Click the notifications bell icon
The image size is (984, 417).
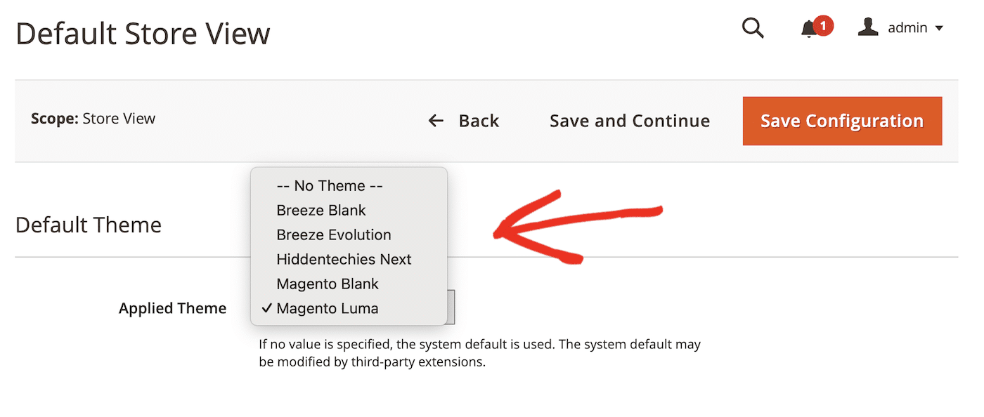click(809, 29)
